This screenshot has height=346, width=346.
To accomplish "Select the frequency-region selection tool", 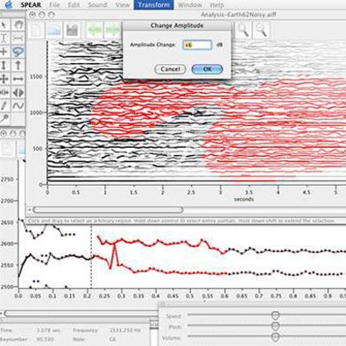I will (18, 39).
